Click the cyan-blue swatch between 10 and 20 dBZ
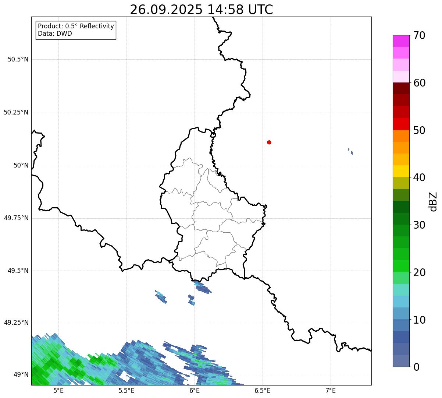 [x=401, y=302]
